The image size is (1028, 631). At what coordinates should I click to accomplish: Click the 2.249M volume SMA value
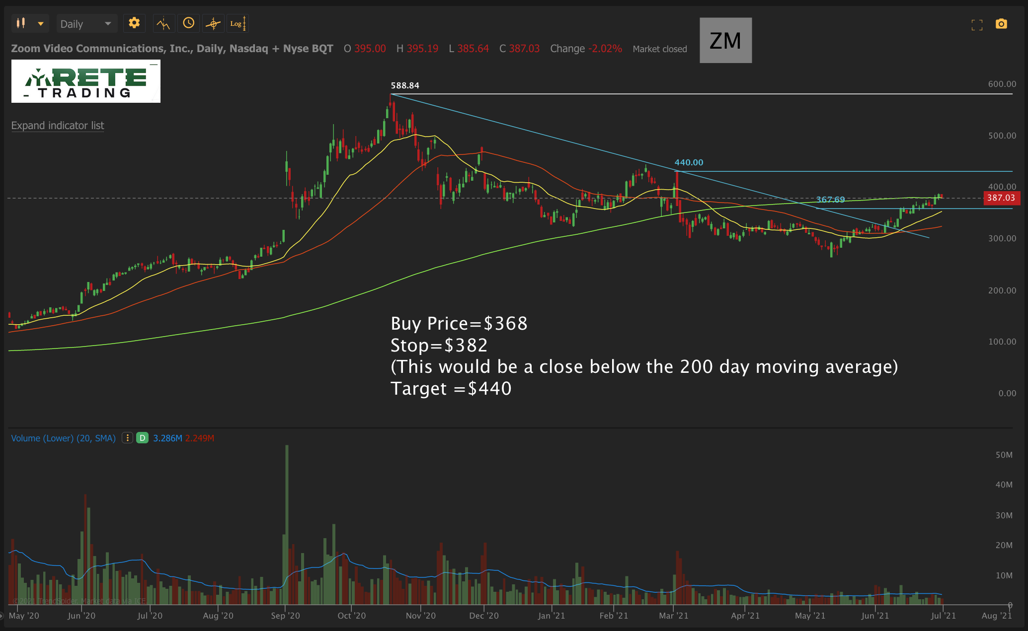199,438
